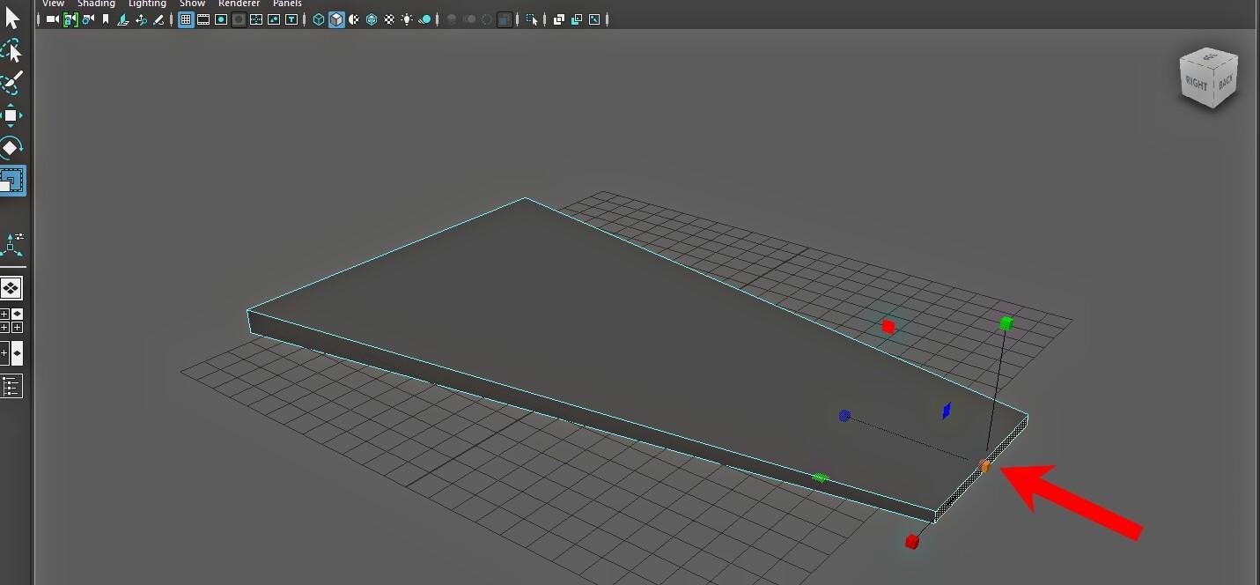This screenshot has height=585, width=1260.
Task: Open Camera Attributes from the panel toolbar
Action: point(88,19)
